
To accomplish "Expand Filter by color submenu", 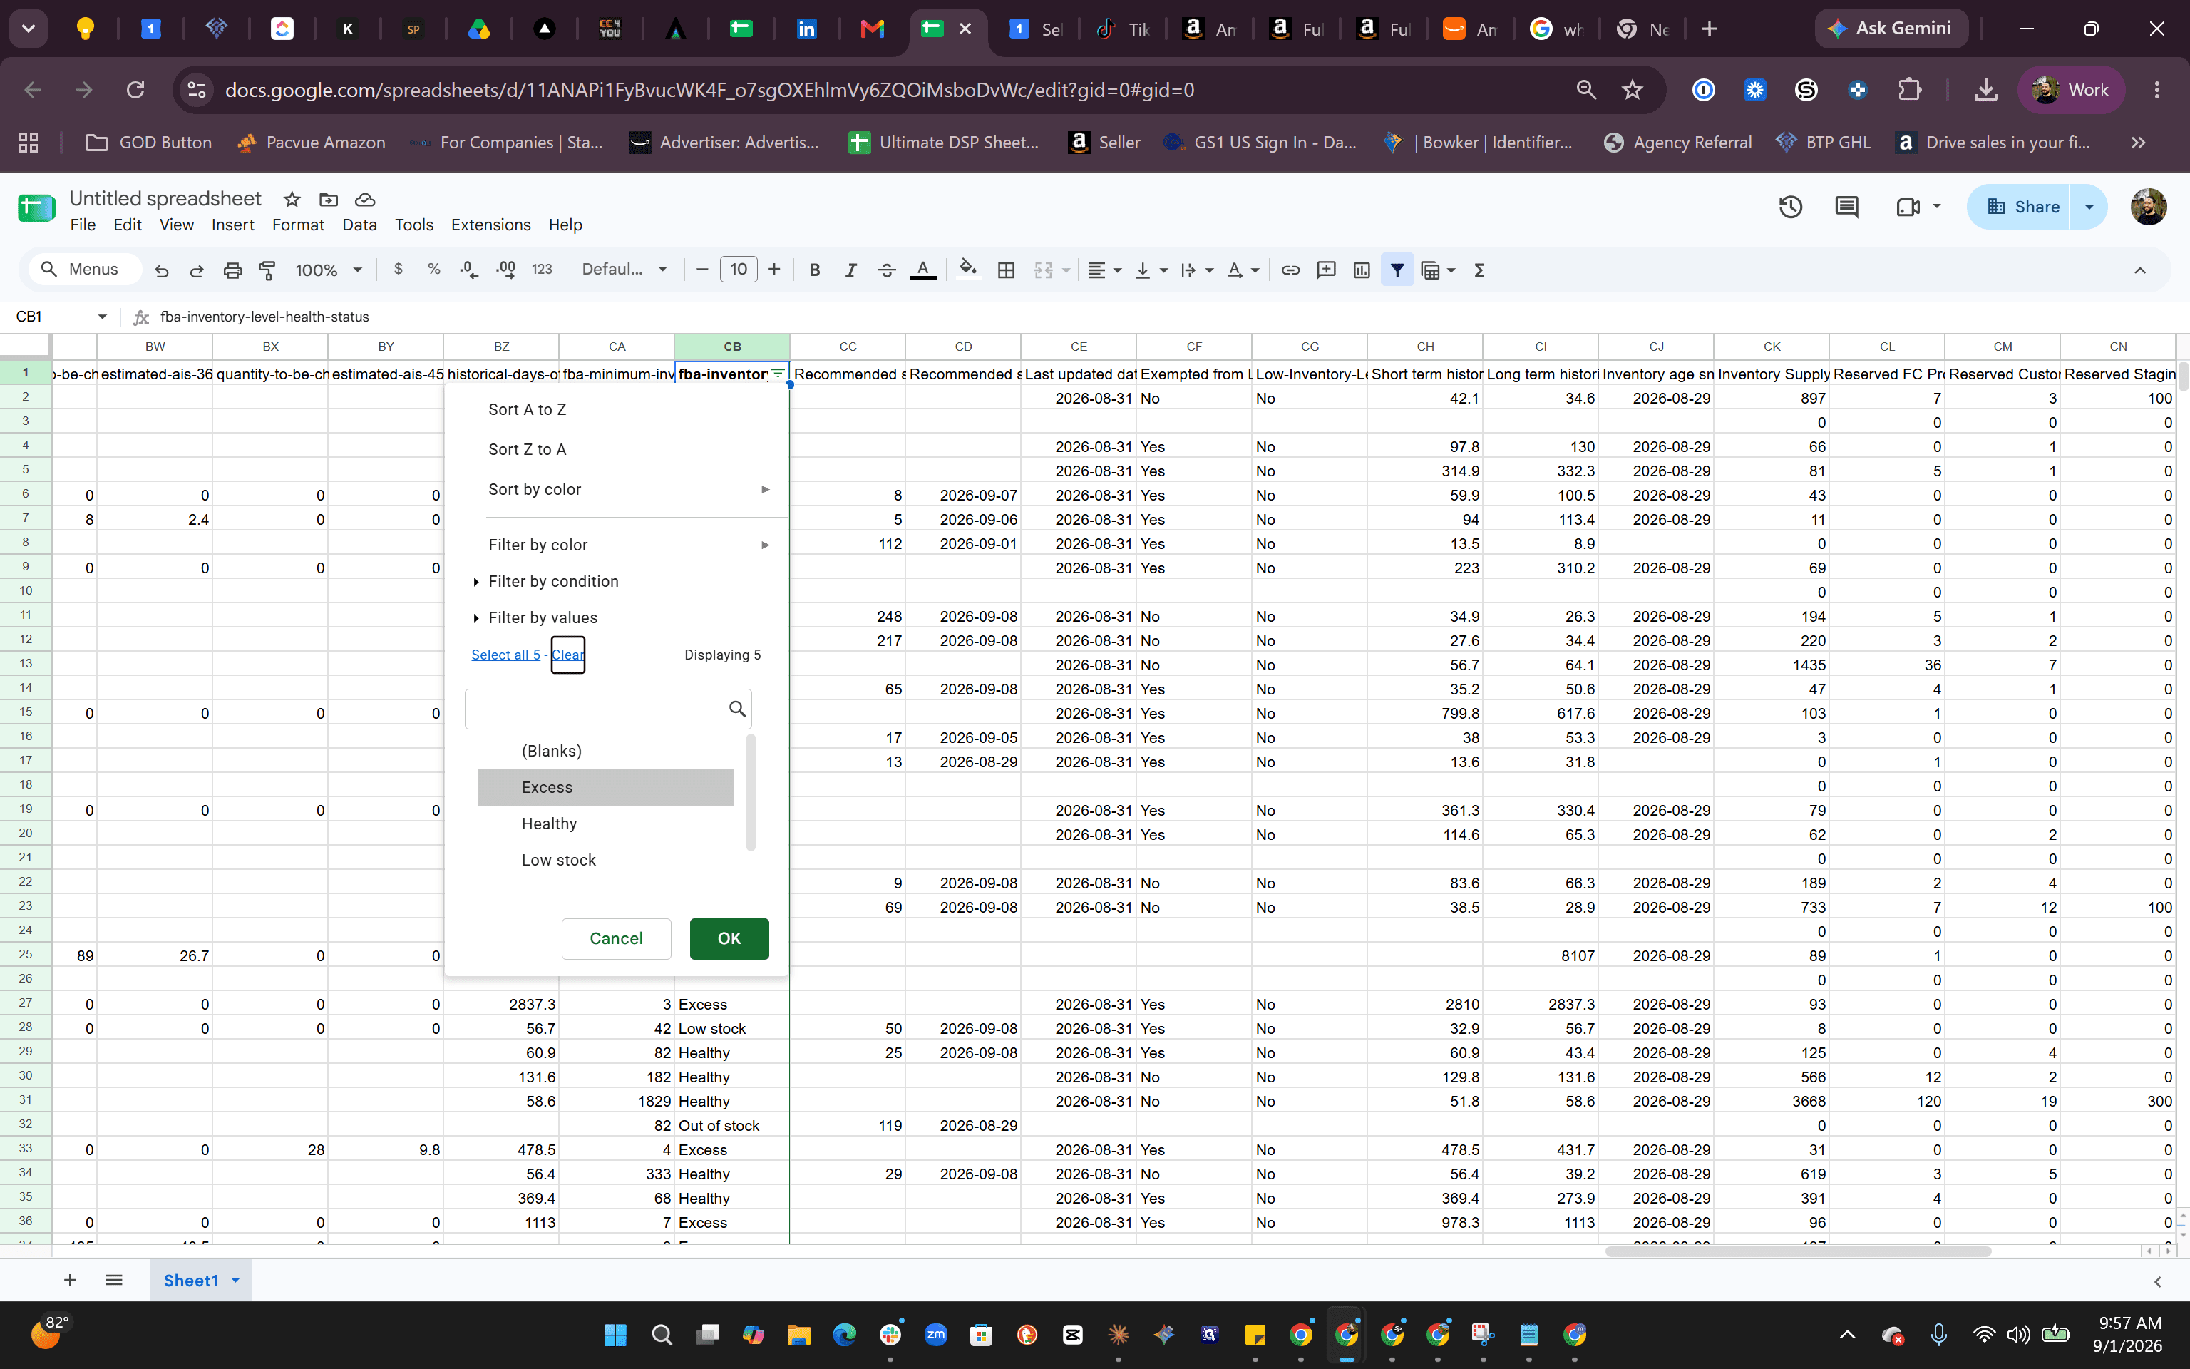I will pos(628,544).
